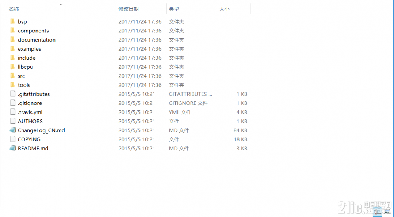Click the src folder icon
This screenshot has width=394, height=217.
(x=12, y=76)
